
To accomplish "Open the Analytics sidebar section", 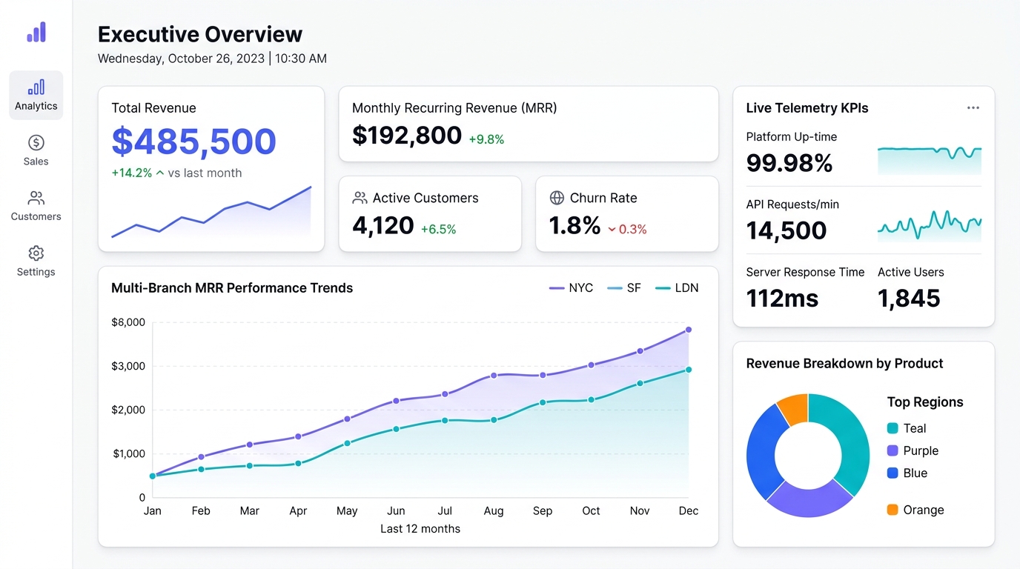I will coord(36,96).
